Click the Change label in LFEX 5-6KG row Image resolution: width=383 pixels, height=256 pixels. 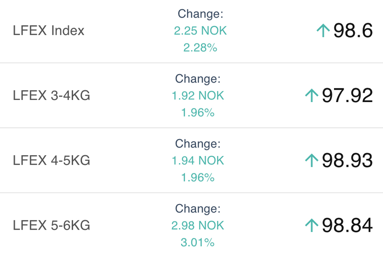198,208
